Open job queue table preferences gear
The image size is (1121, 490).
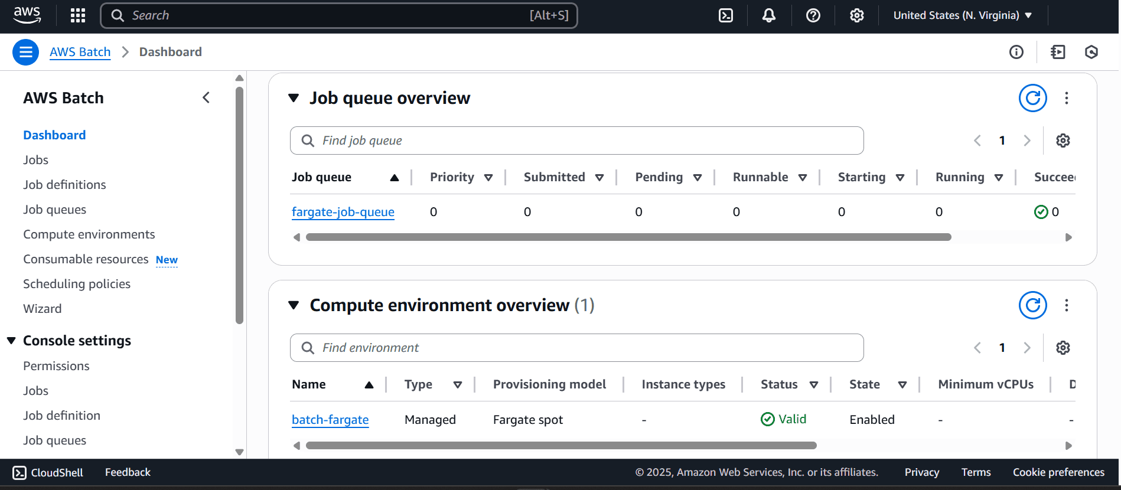point(1063,141)
